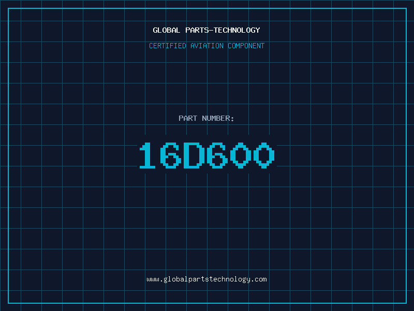Select the CERTIFIED AVIATION COMPONENT subtitle
This screenshot has width=414, height=311.
tap(206, 46)
